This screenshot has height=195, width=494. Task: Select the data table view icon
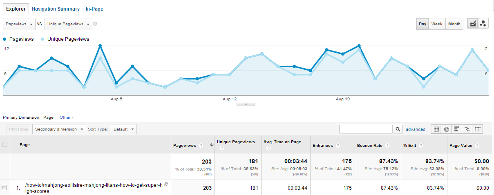tap(436, 129)
